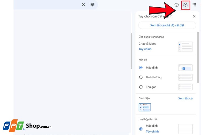The height and width of the screenshot is (135, 216).
Task: Click the Mặc định density preview thumbnail
Action: [185, 68]
